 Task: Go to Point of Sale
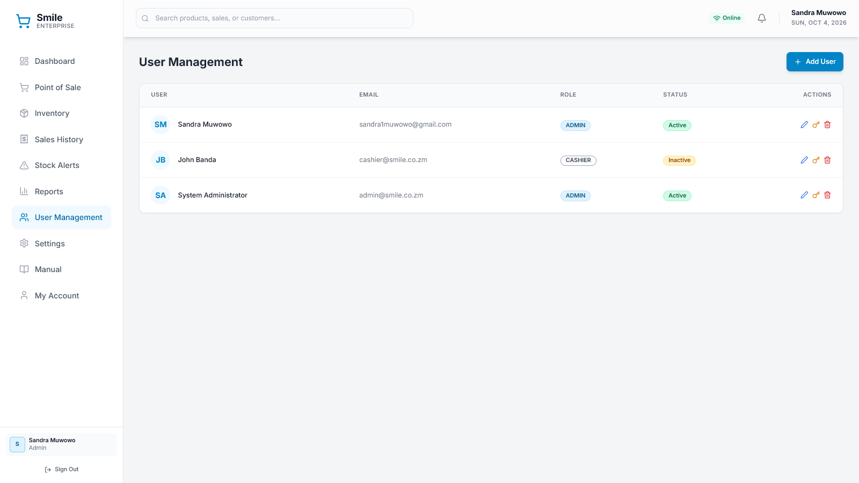coord(61,87)
